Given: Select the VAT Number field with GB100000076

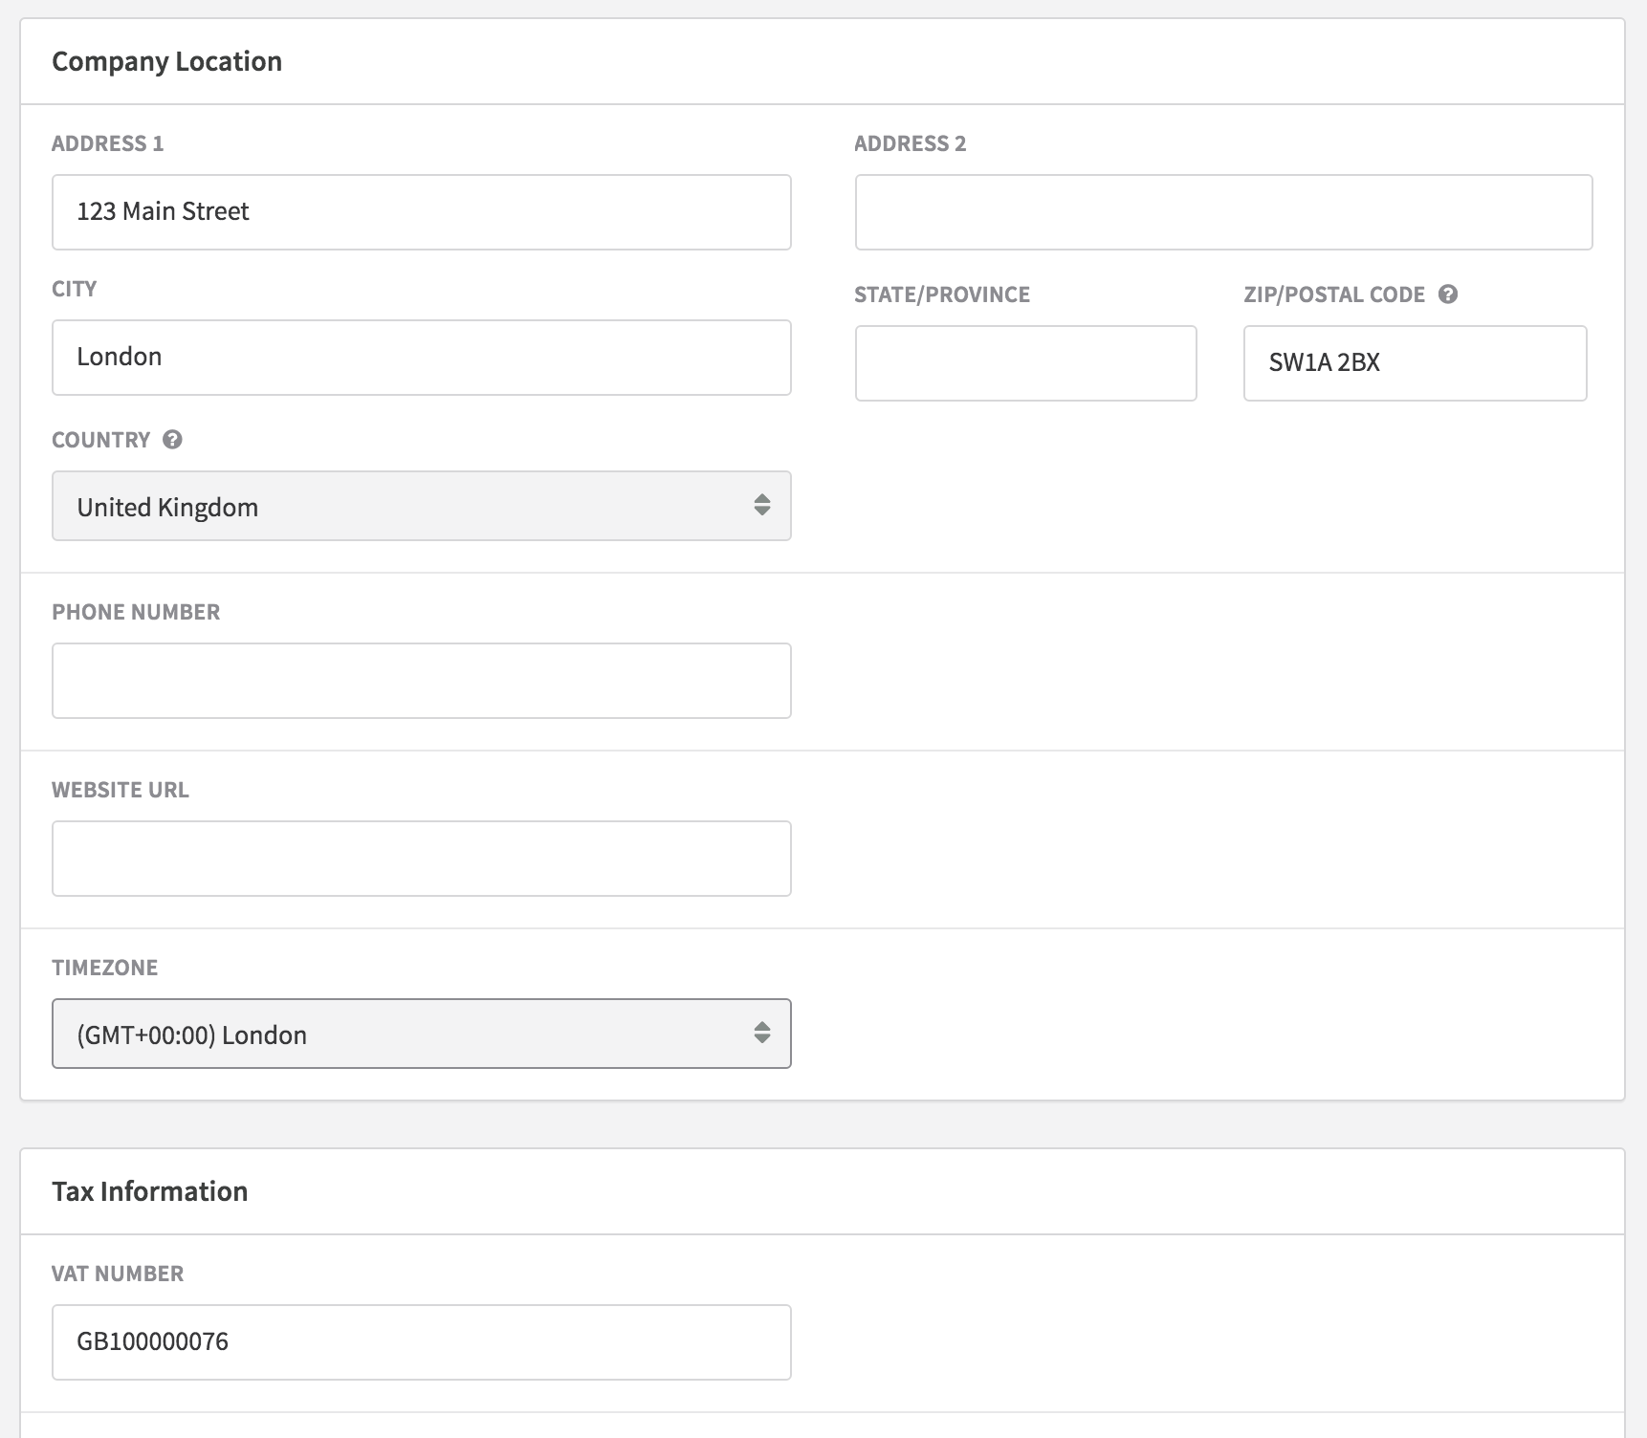Looking at the screenshot, I should pyautogui.click(x=421, y=1342).
